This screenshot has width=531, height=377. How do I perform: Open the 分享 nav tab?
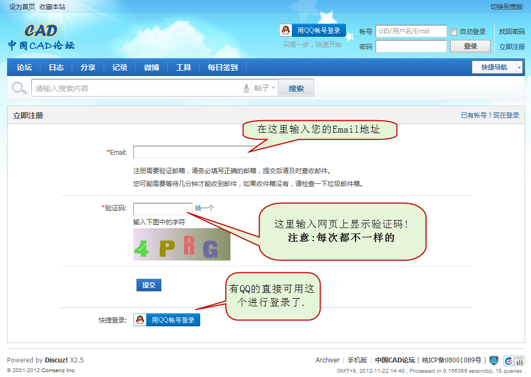click(88, 67)
